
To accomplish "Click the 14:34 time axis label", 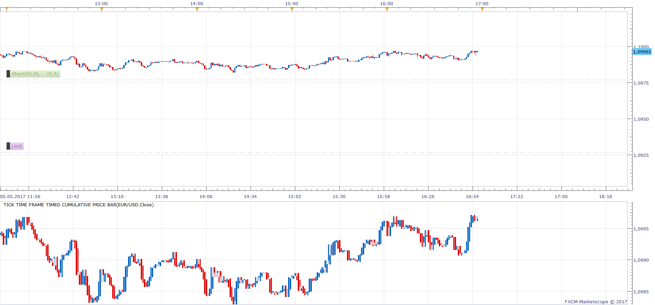I will click(x=250, y=197).
